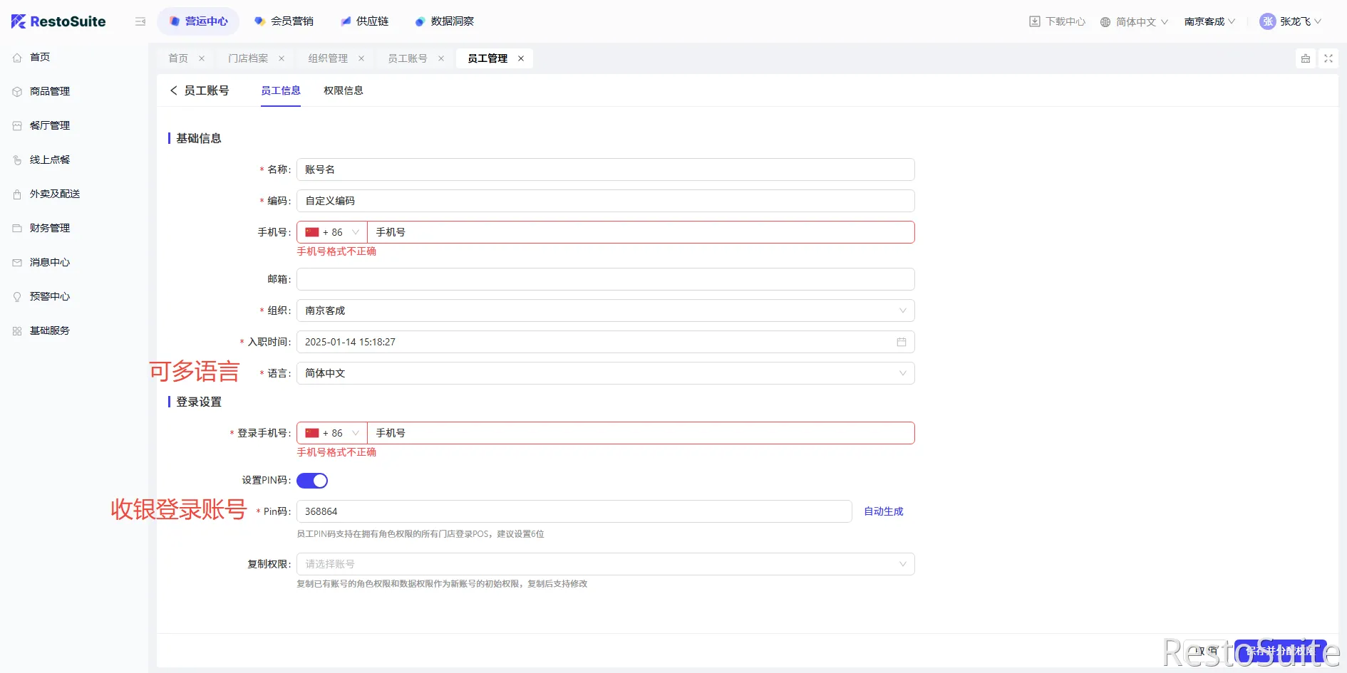Open 会员营销 module
The height and width of the screenshot is (673, 1347).
284,21
